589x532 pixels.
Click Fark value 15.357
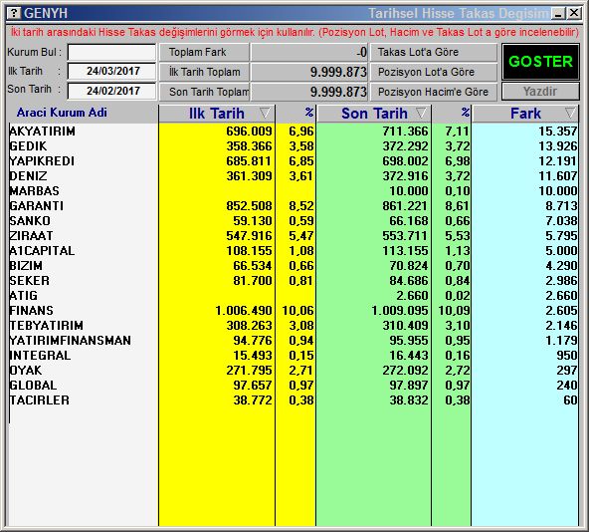point(558,131)
